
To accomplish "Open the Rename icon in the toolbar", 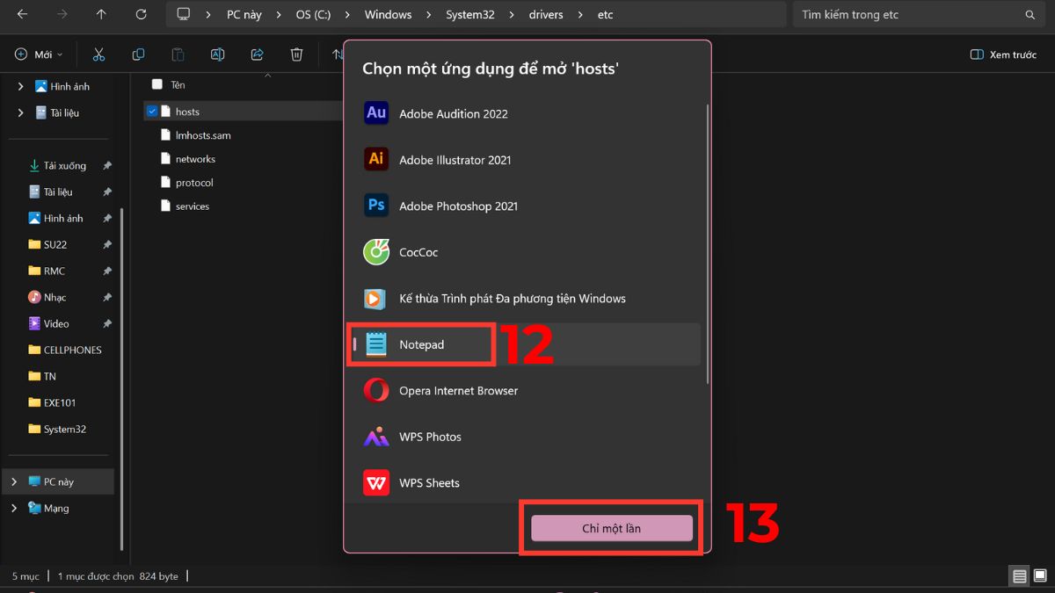I will [217, 54].
